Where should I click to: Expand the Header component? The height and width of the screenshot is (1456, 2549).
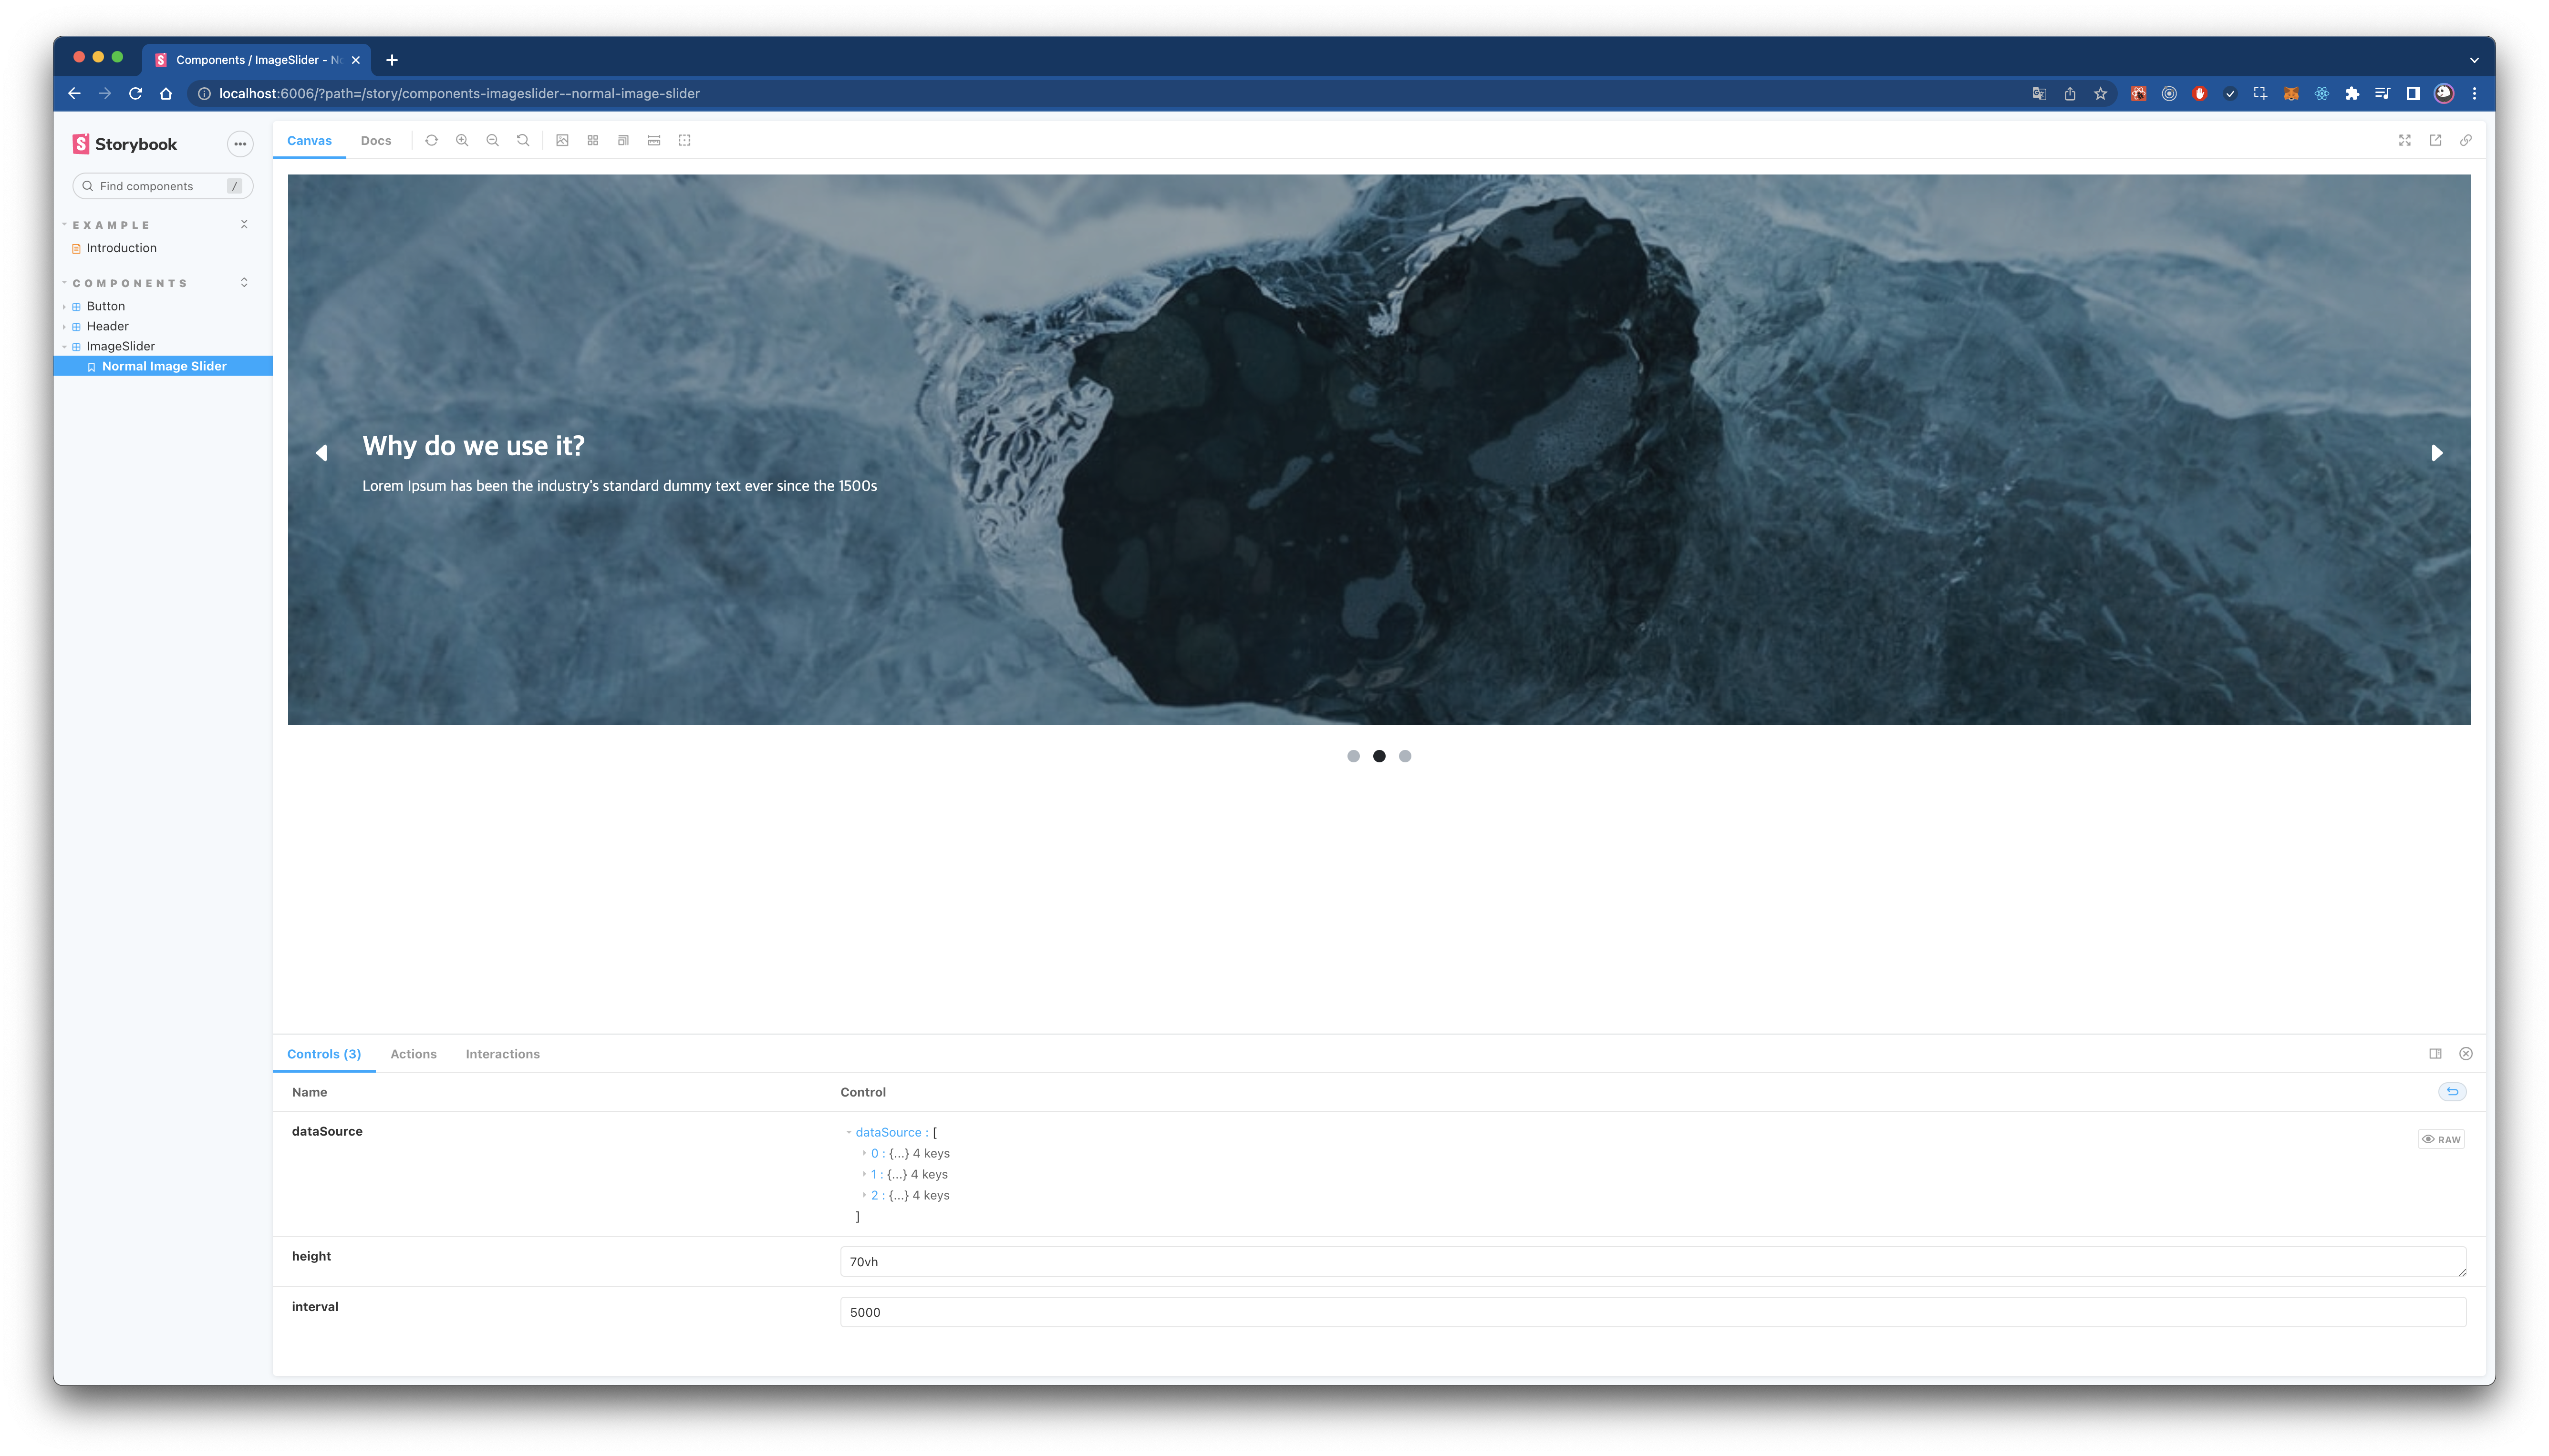(x=107, y=326)
